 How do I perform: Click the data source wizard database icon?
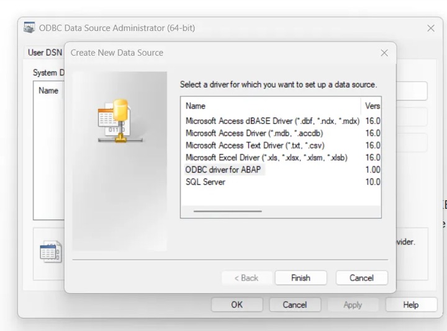[x=120, y=121]
